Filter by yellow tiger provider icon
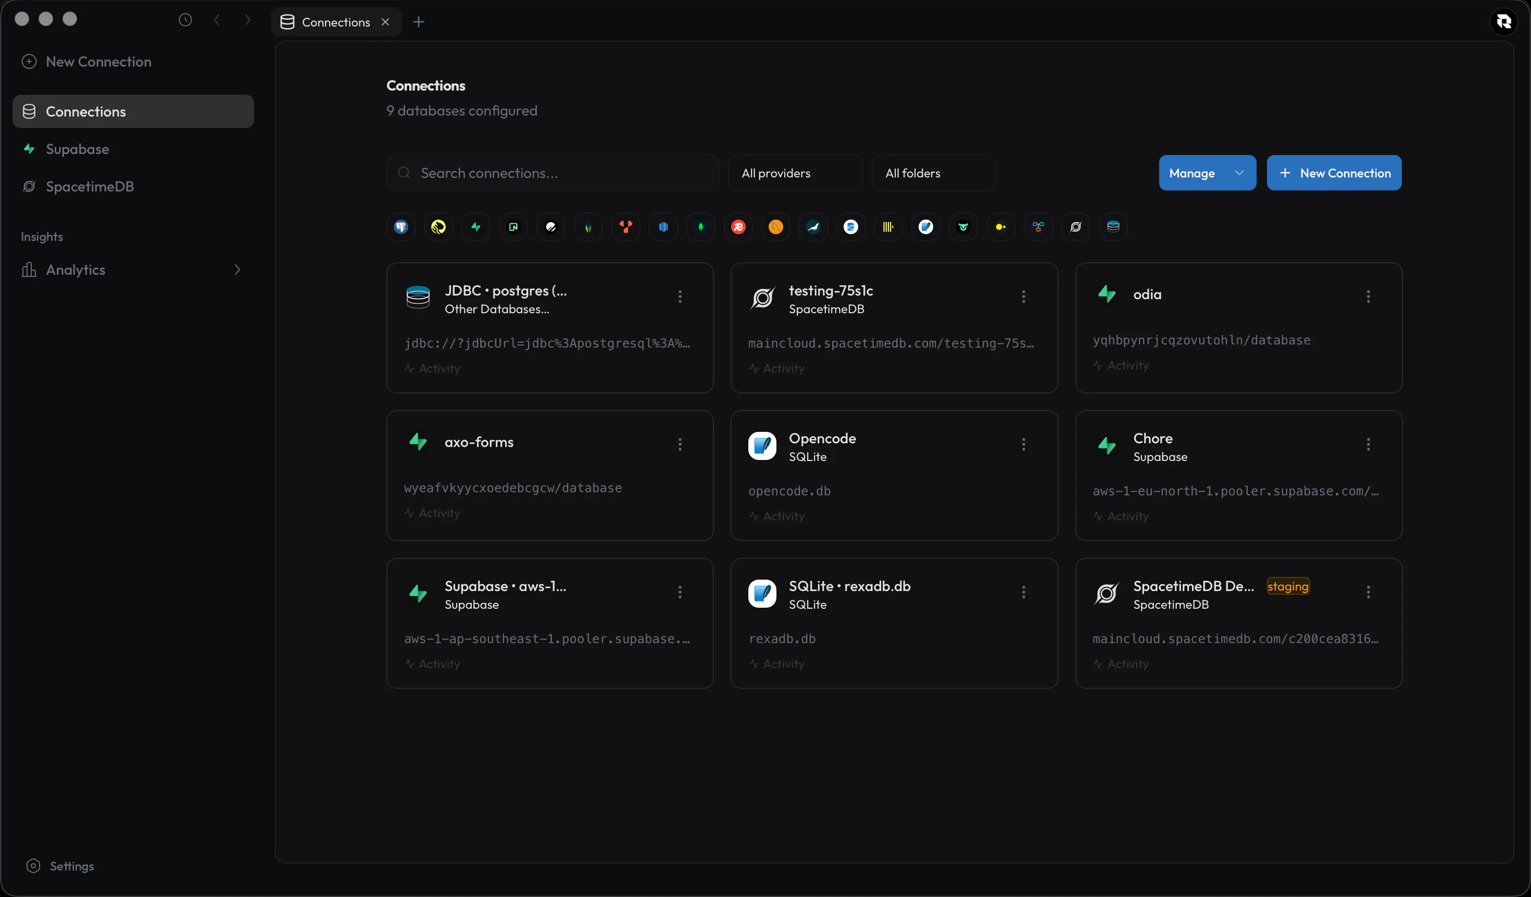The width and height of the screenshot is (1531, 897). [438, 227]
